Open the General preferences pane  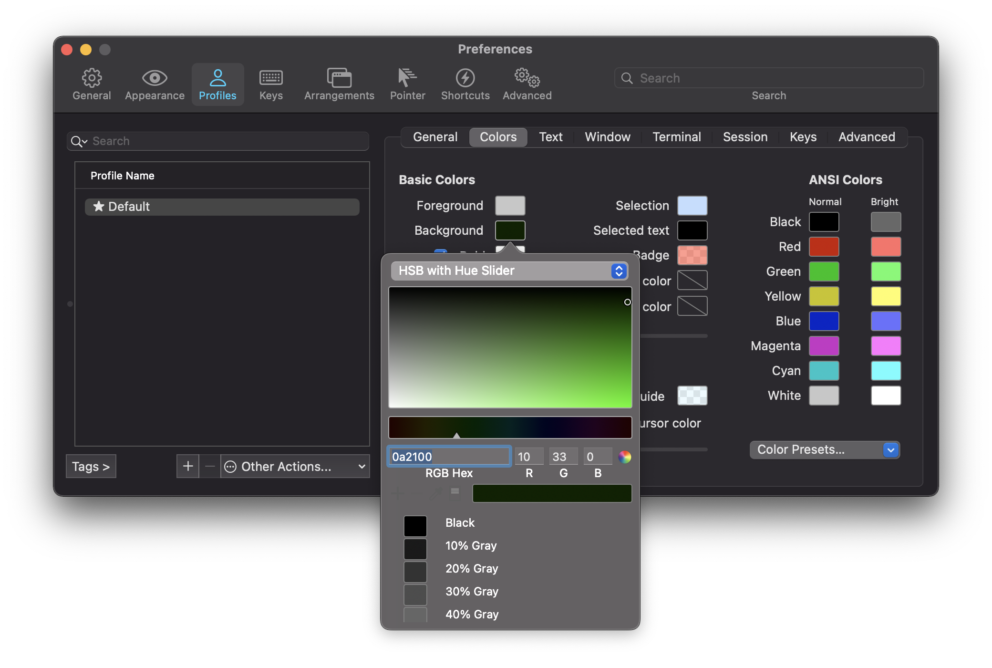[92, 84]
